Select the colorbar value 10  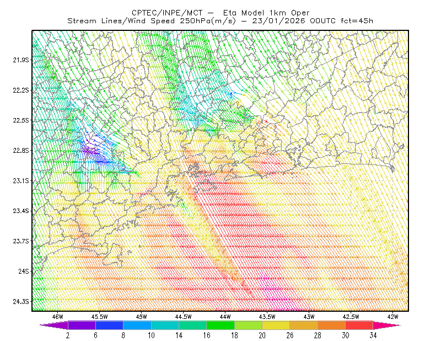pos(151,335)
